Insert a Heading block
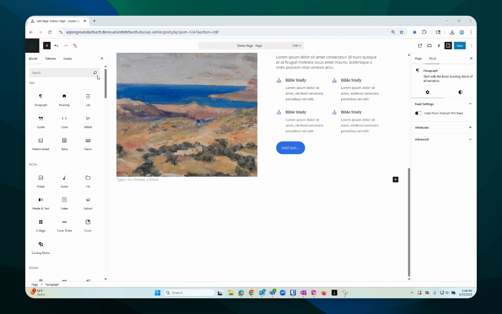This screenshot has width=502, height=314. [64, 99]
